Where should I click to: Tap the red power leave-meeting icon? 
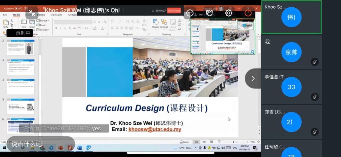point(248,13)
